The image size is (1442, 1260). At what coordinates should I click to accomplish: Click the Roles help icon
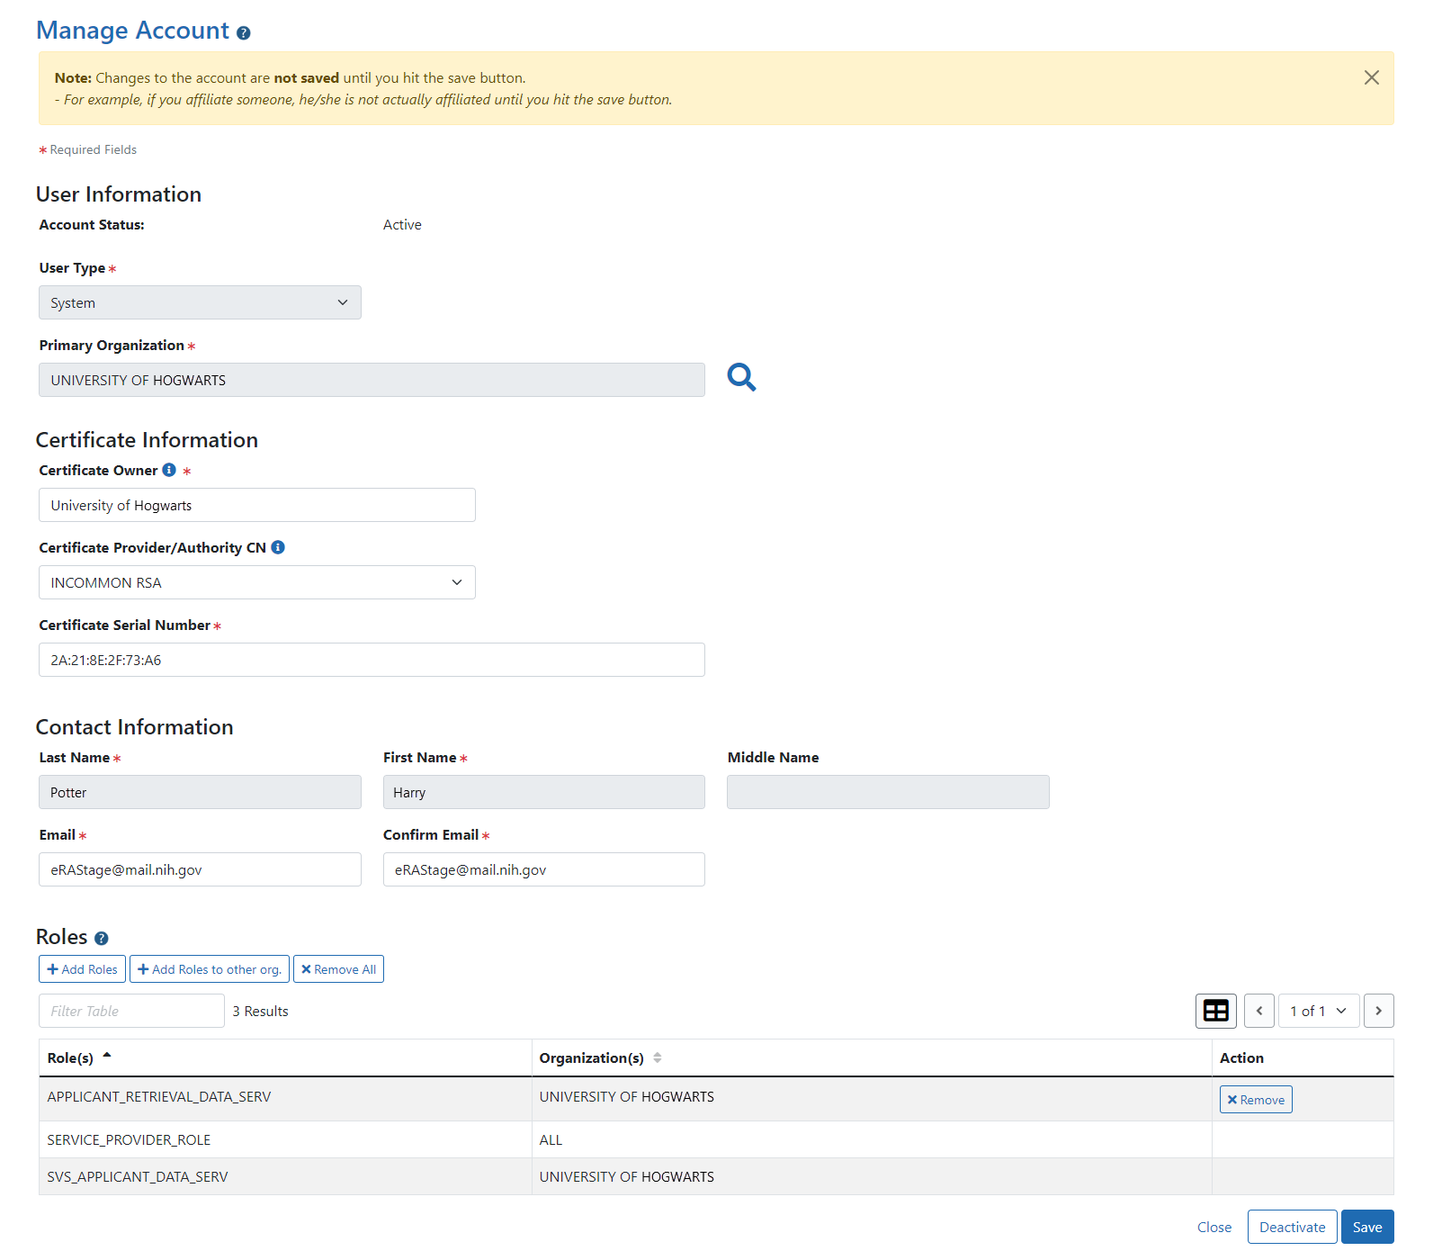(102, 939)
